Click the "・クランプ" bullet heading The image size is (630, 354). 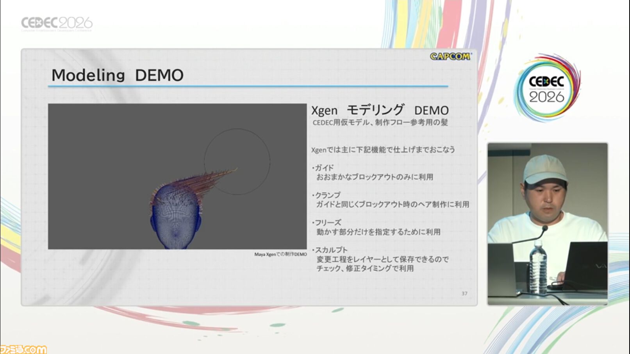[x=326, y=195]
